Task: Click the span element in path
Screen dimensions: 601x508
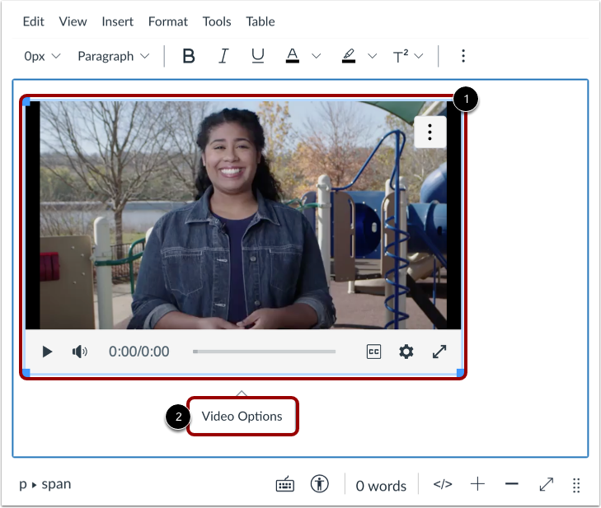Action: tap(56, 484)
